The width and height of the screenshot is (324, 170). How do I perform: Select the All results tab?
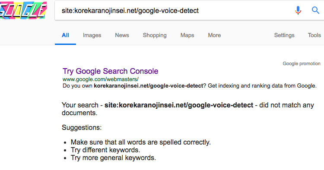65,35
